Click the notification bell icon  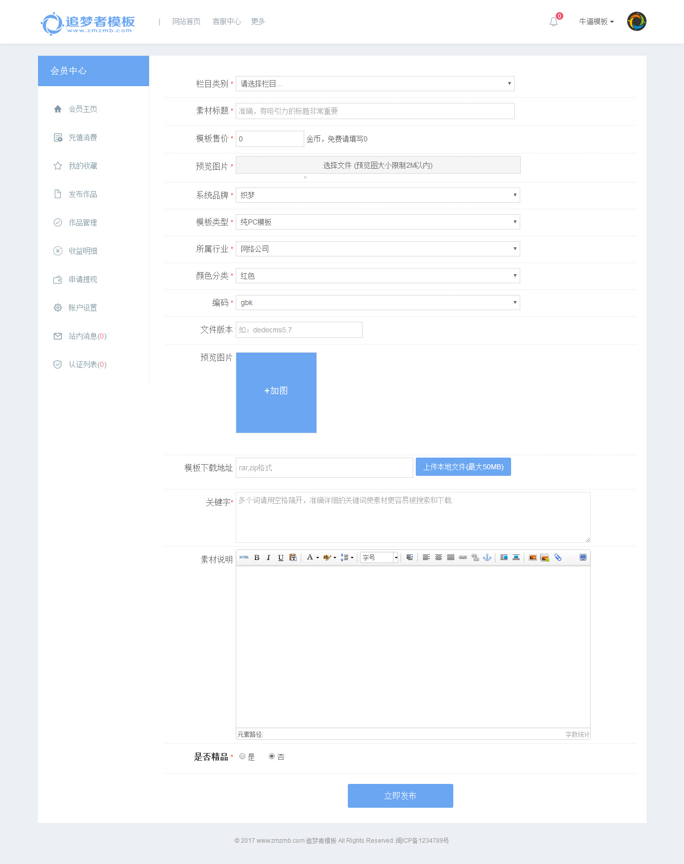(554, 22)
